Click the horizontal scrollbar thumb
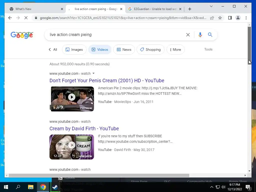The width and height of the screenshot is (256, 192). pyautogui.click(x=99, y=175)
